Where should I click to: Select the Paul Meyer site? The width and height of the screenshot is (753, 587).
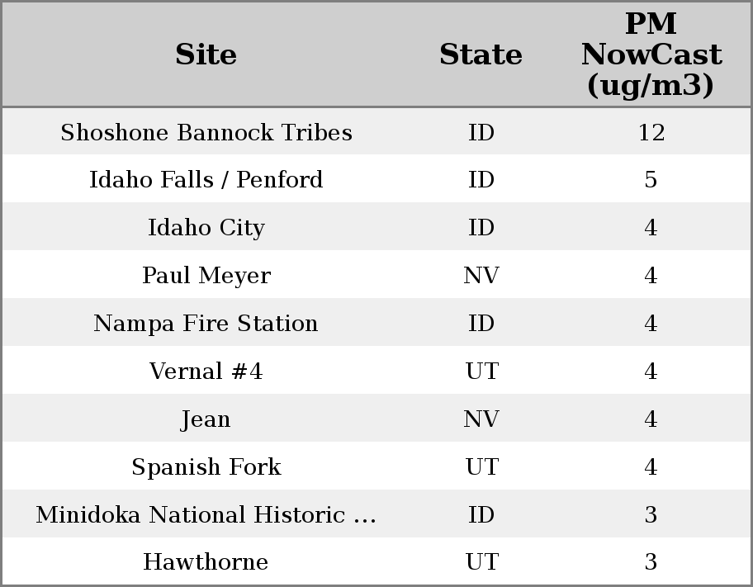pos(206,276)
